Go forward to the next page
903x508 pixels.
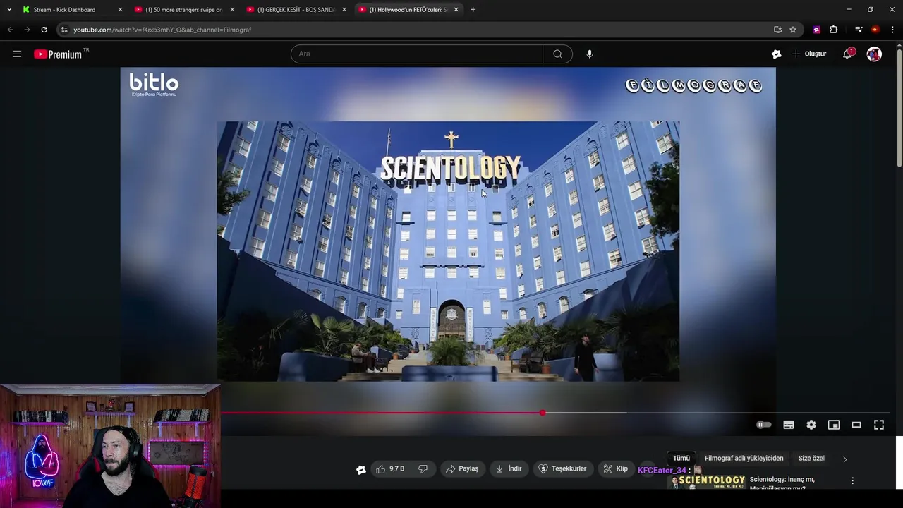(x=27, y=30)
